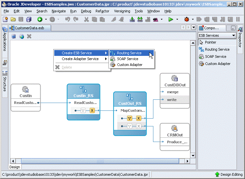This screenshot has width=245, height=179.
Task: Click the green Back navigation icon
Action: [x=40, y=19]
